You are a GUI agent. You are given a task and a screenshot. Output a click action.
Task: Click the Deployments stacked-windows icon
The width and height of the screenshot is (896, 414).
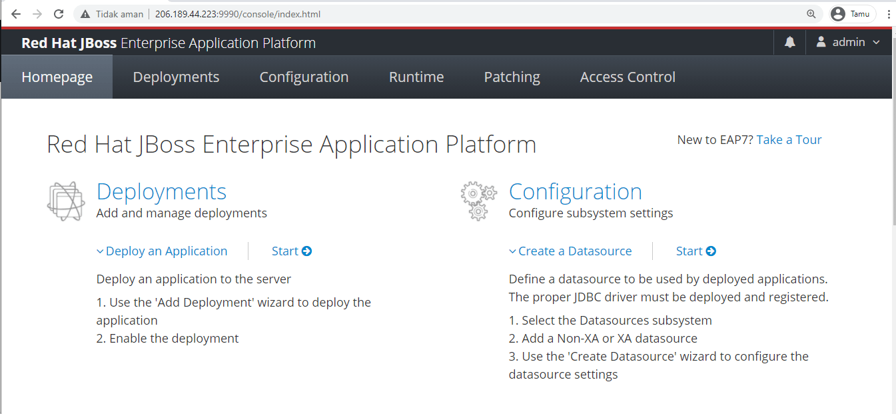[x=66, y=202]
